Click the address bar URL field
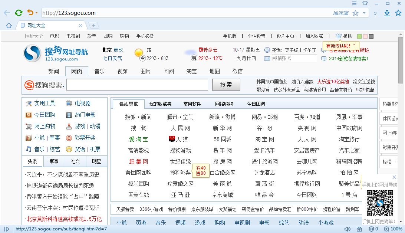Screen dimensions: 405x233 click(x=186, y=13)
